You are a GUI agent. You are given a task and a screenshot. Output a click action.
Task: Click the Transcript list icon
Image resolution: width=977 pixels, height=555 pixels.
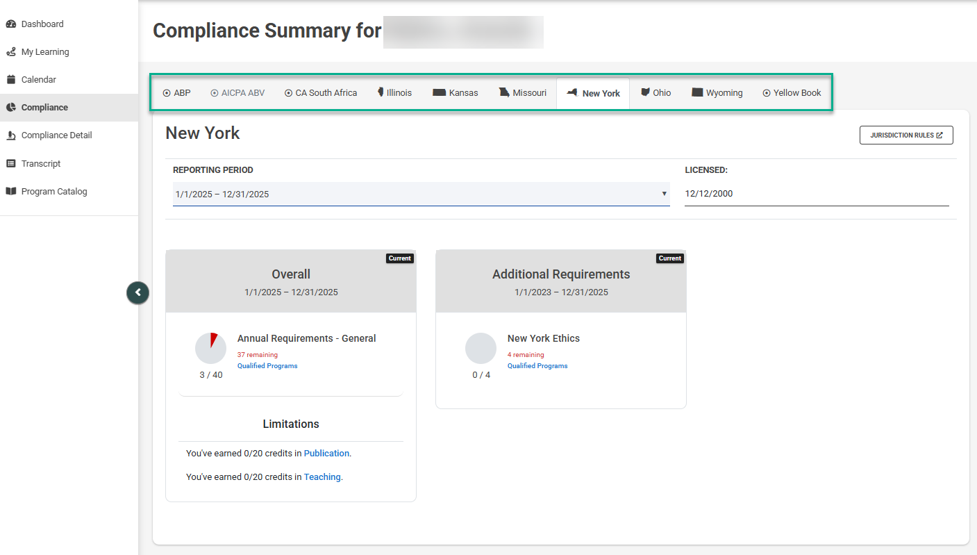pos(11,164)
